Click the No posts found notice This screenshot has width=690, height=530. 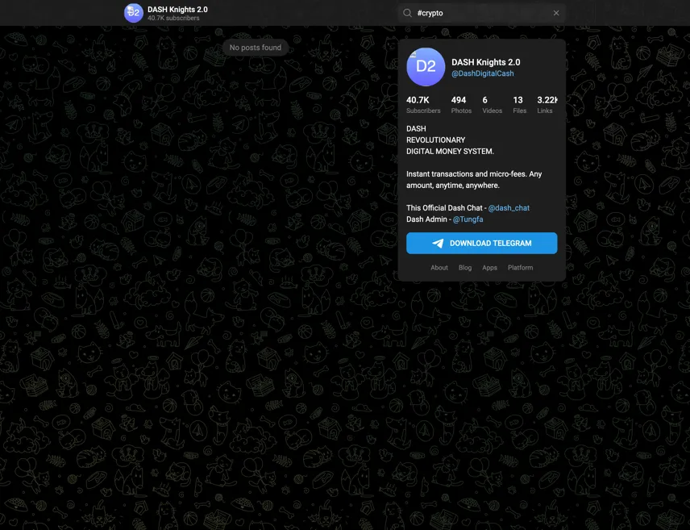(256, 48)
